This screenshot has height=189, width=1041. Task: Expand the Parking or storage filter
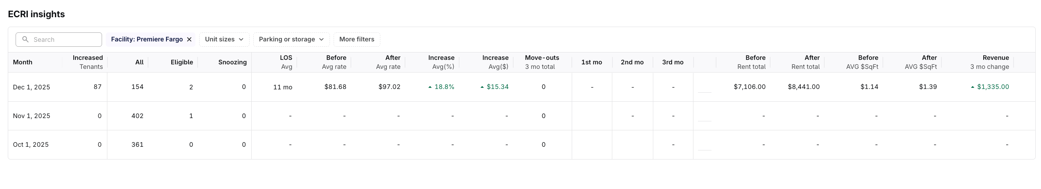291,39
